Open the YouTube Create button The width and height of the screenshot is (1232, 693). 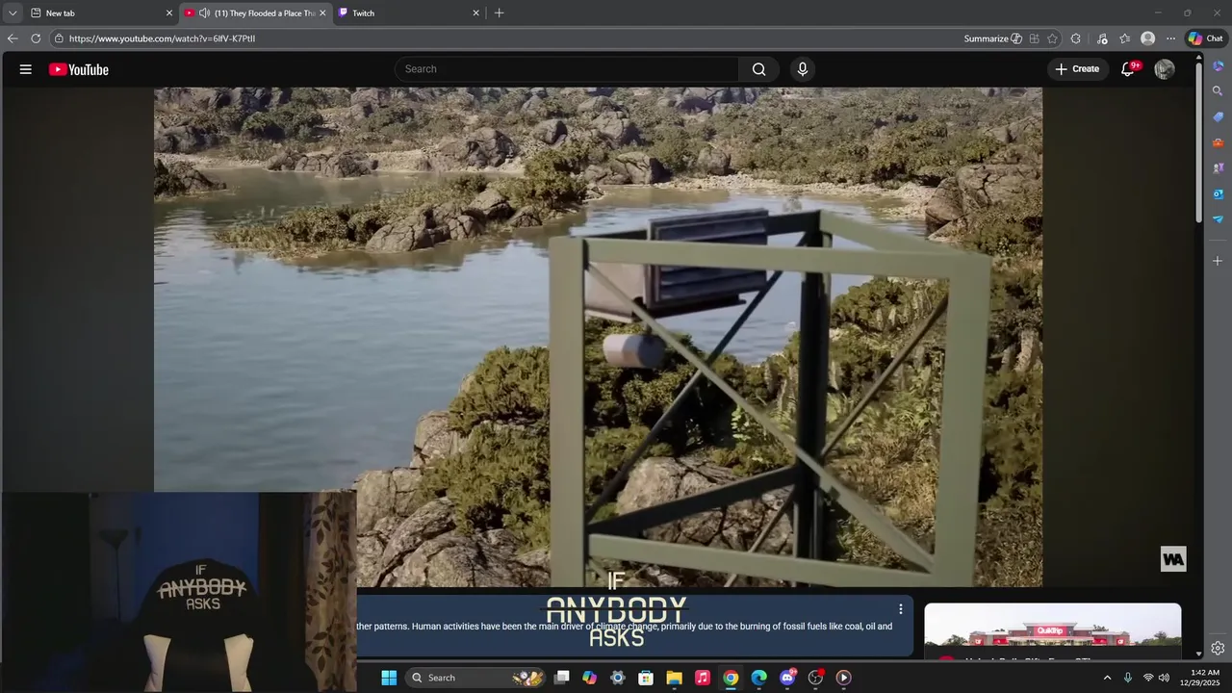(x=1077, y=69)
